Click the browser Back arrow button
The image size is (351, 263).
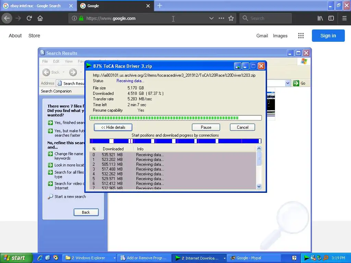7,18
